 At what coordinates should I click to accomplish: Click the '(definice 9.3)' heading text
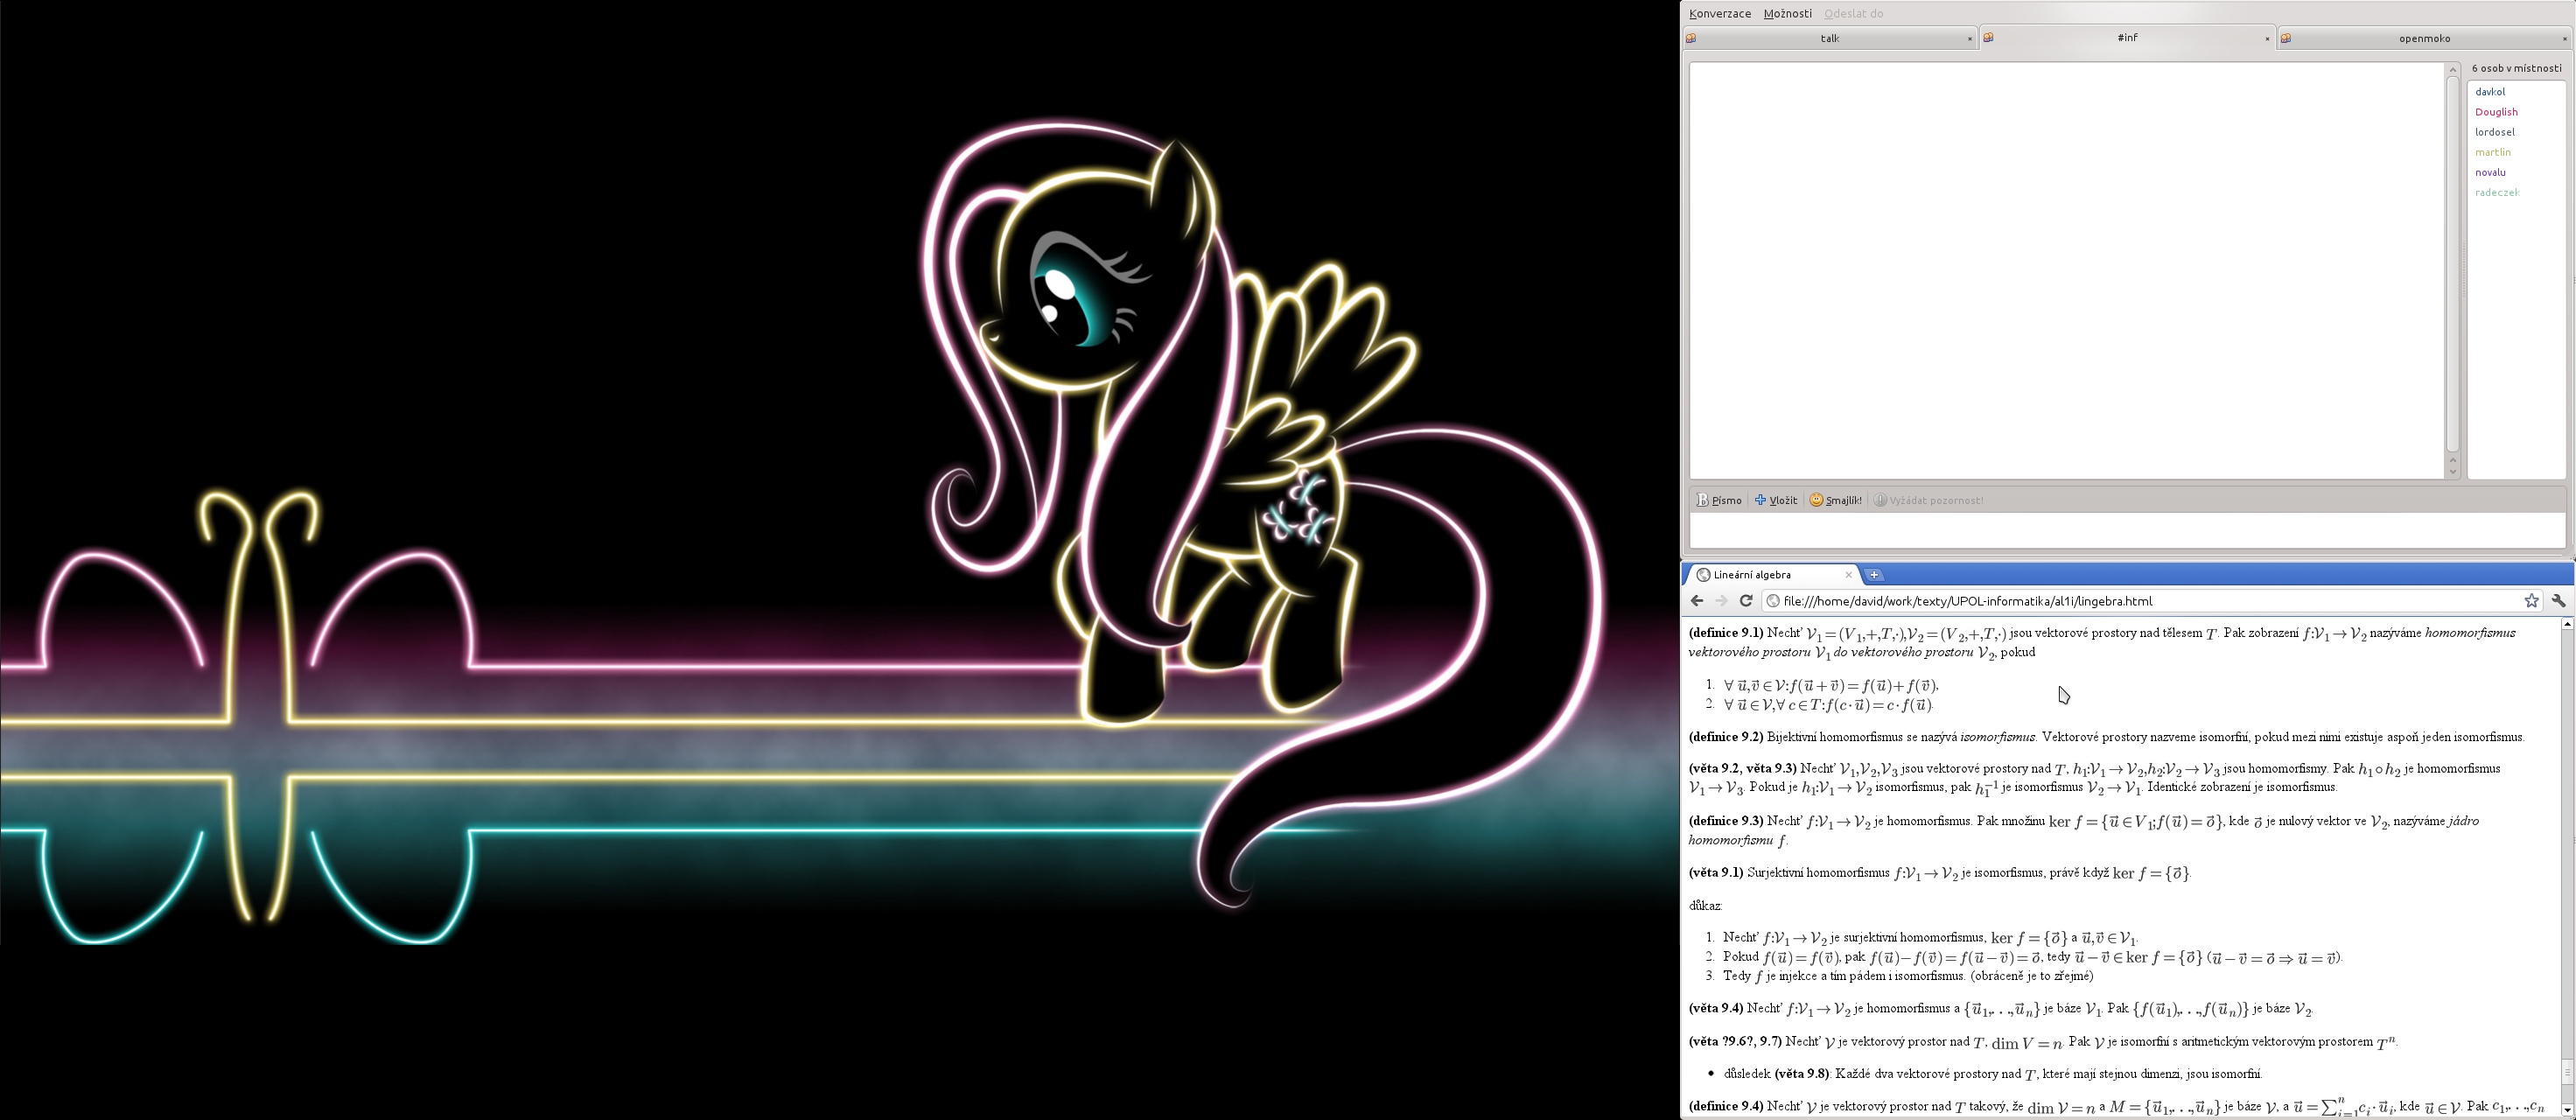tap(1726, 821)
